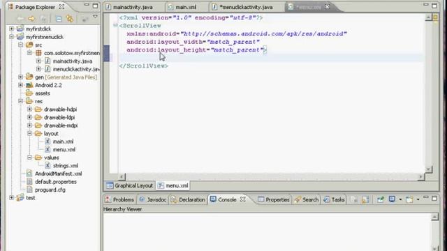Open the Properties view tab
The image size is (447, 251).
tap(274, 200)
